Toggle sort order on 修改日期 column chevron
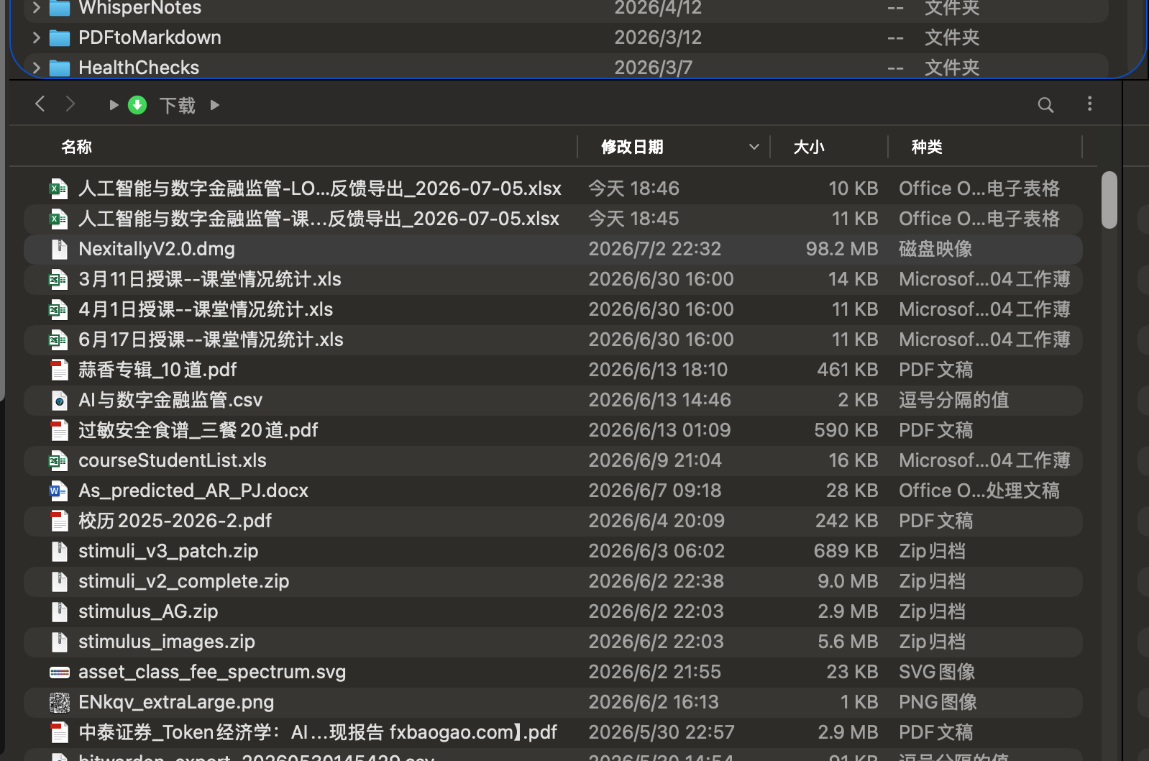The width and height of the screenshot is (1149, 761). [754, 147]
